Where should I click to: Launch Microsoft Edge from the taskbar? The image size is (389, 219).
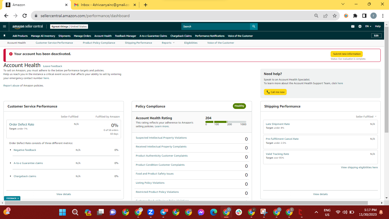(x=214, y=212)
